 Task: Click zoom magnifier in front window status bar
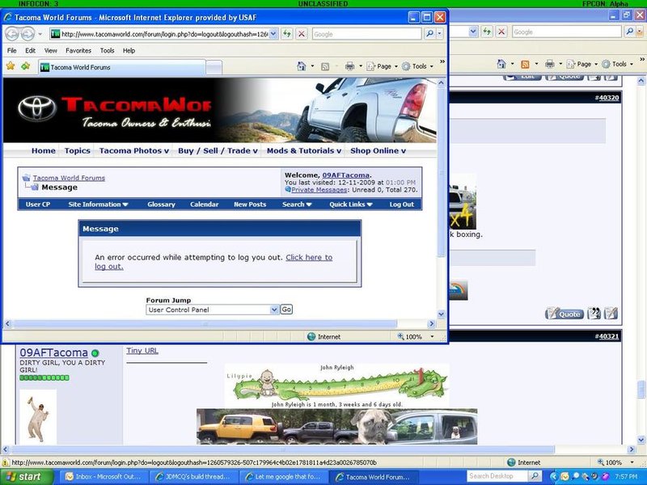coord(400,336)
